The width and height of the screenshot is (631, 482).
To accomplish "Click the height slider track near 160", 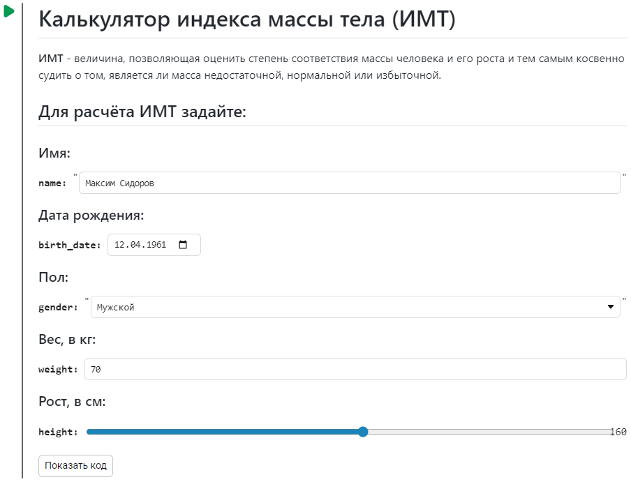I will pos(558,432).
